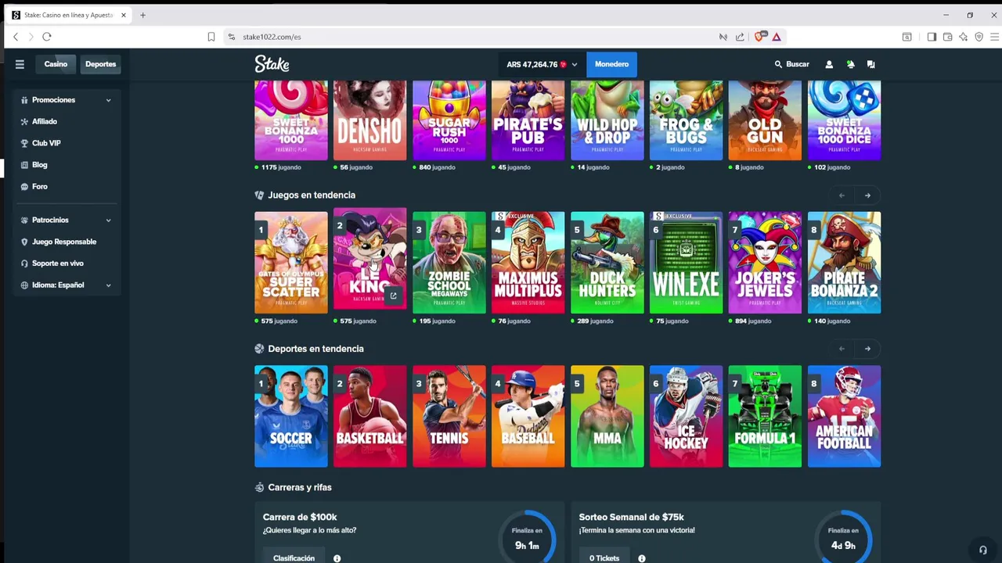Select the MMA sport tile
The height and width of the screenshot is (563, 1002).
(x=607, y=416)
